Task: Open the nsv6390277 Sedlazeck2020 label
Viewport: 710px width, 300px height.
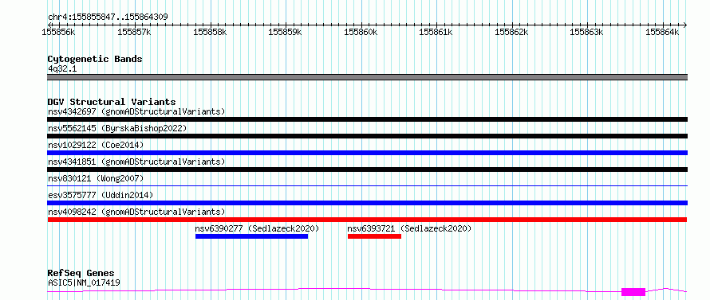Action: click(x=257, y=228)
